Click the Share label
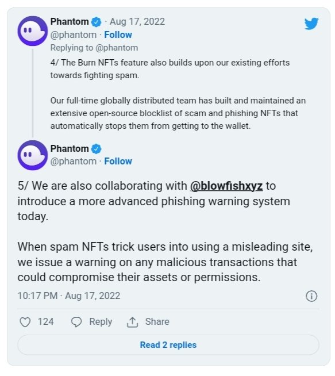This screenshot has width=335, height=376. coord(157,321)
